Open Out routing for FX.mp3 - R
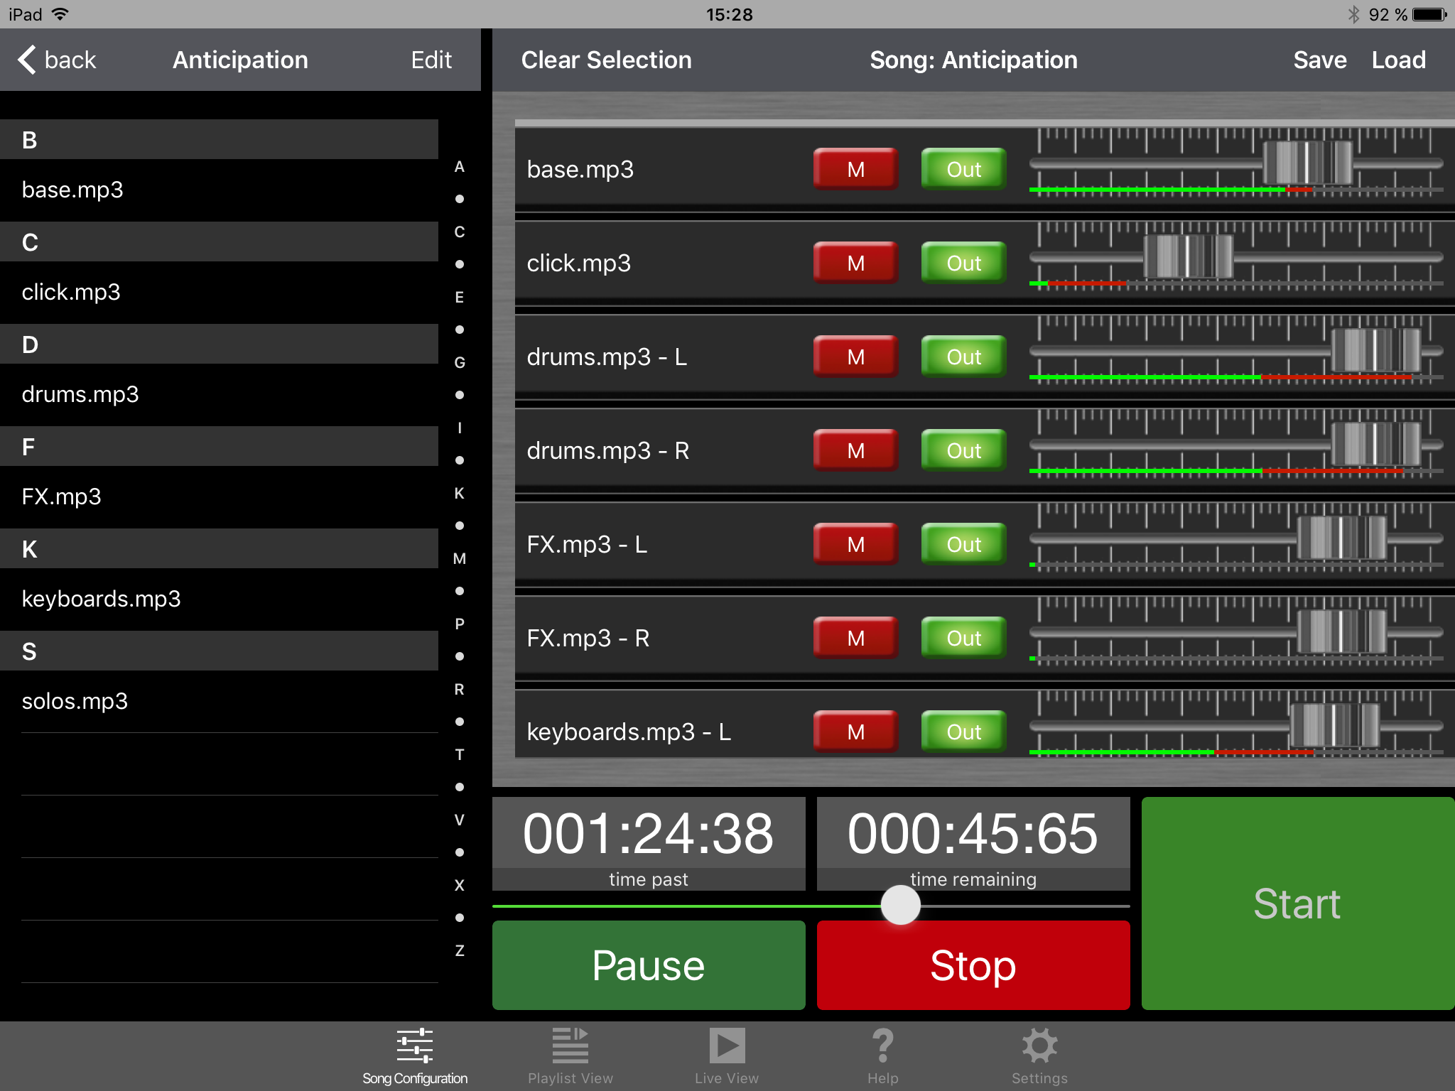Image resolution: width=1455 pixels, height=1091 pixels. click(x=964, y=638)
